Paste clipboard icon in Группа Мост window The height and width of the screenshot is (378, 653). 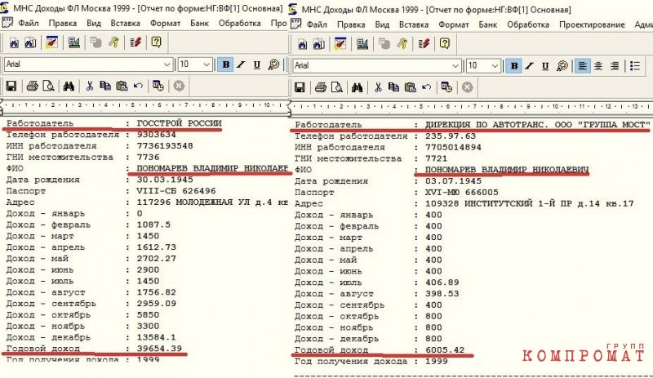tap(411, 87)
